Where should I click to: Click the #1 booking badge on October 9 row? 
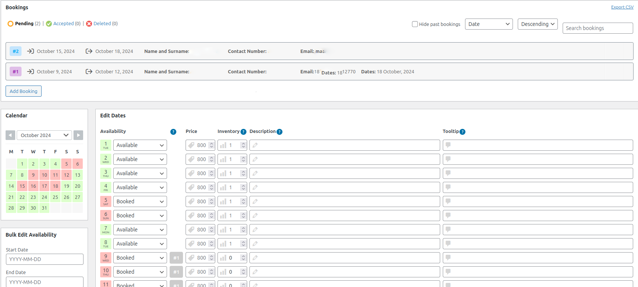coord(176,258)
